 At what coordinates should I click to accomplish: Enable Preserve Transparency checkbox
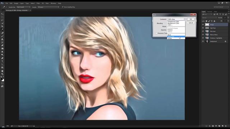(x=156, y=33)
